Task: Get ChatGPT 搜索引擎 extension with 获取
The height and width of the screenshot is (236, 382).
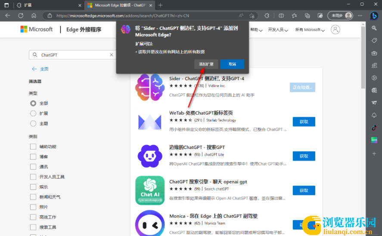Action: (304, 190)
